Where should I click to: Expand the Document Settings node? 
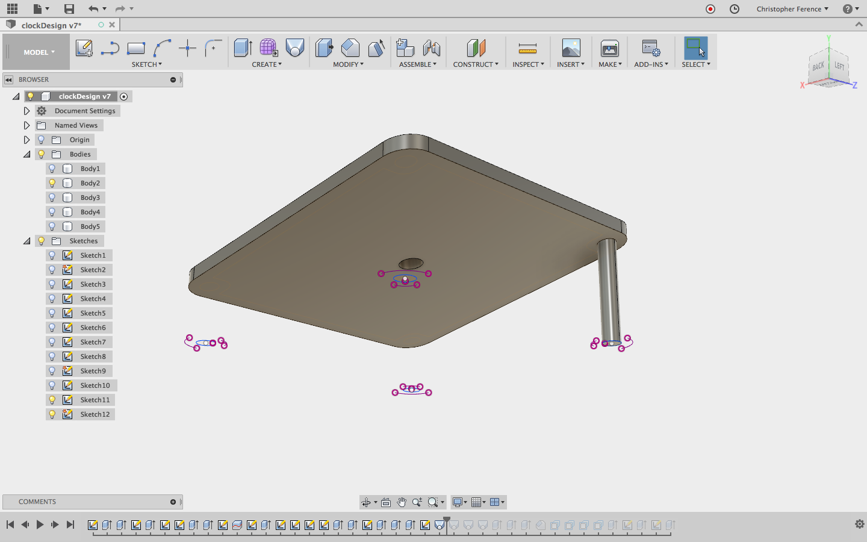26,111
